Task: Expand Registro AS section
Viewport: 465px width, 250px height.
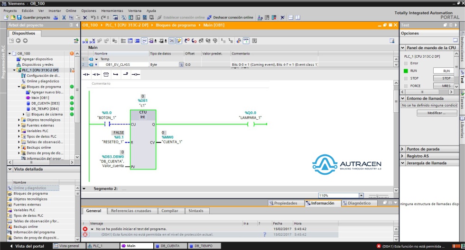Action: [403, 156]
